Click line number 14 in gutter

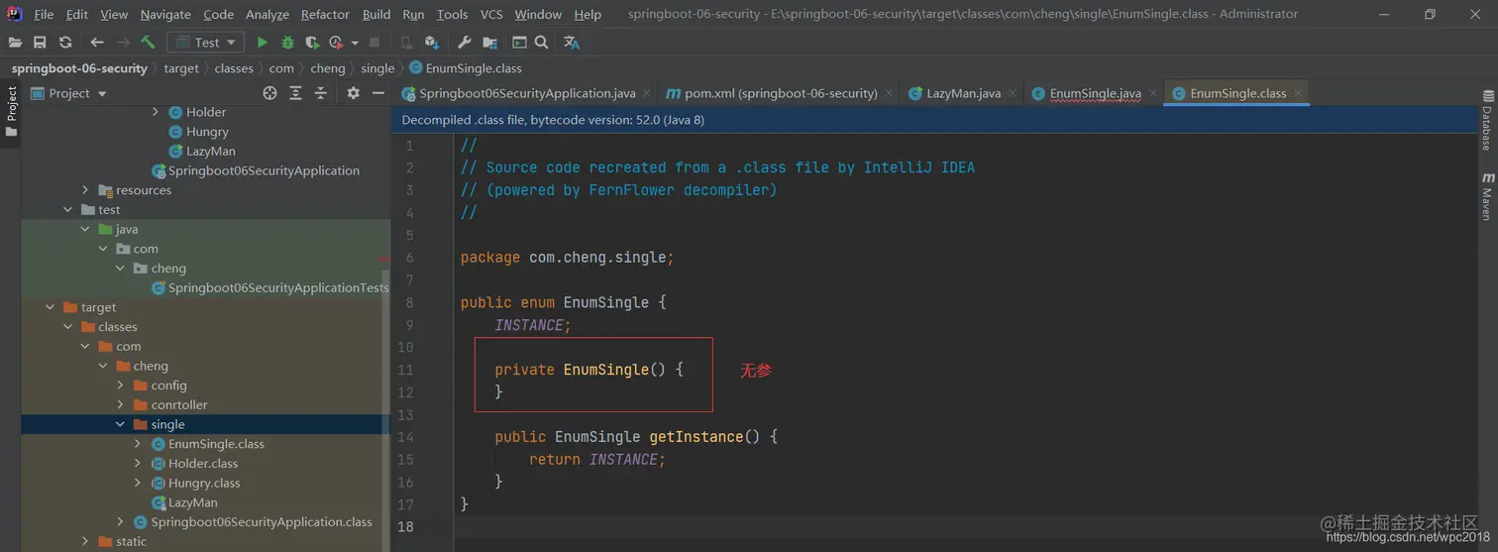[404, 437]
